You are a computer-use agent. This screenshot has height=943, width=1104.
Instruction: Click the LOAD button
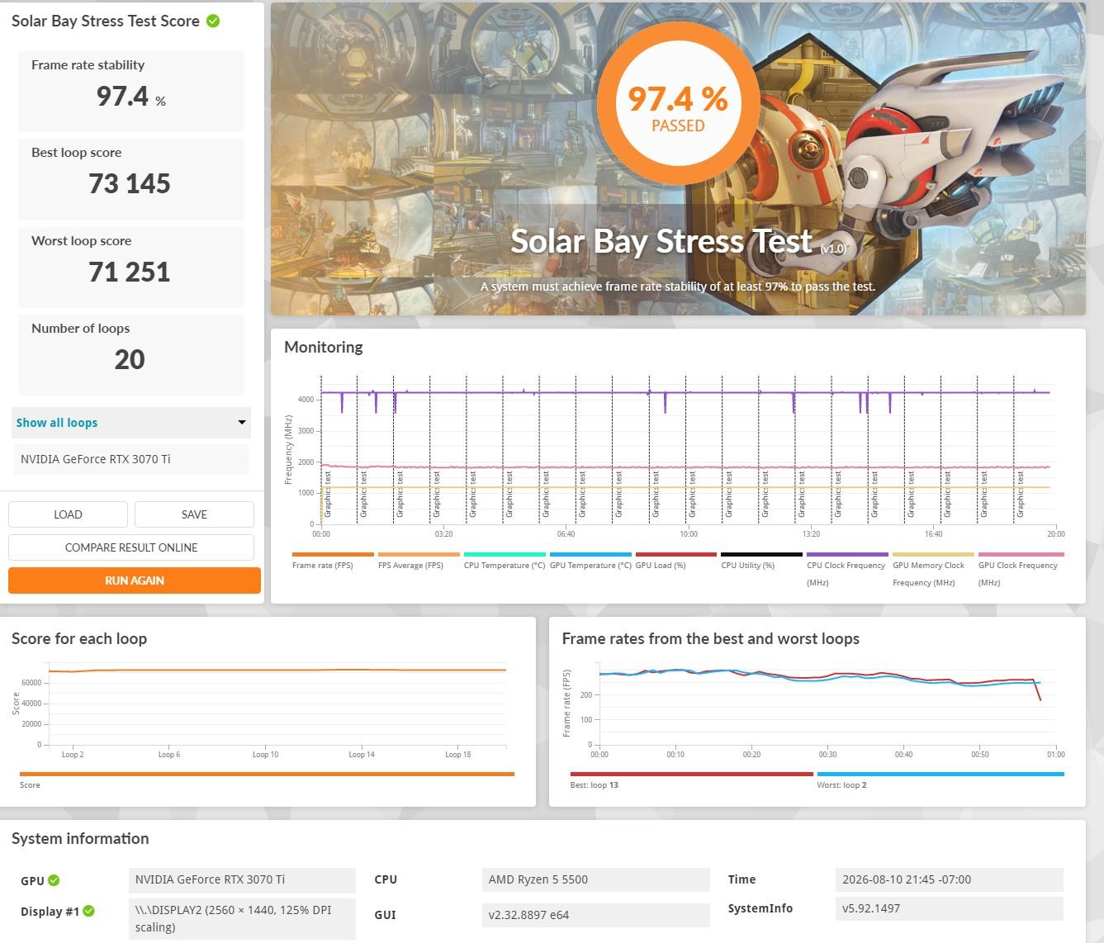click(68, 514)
